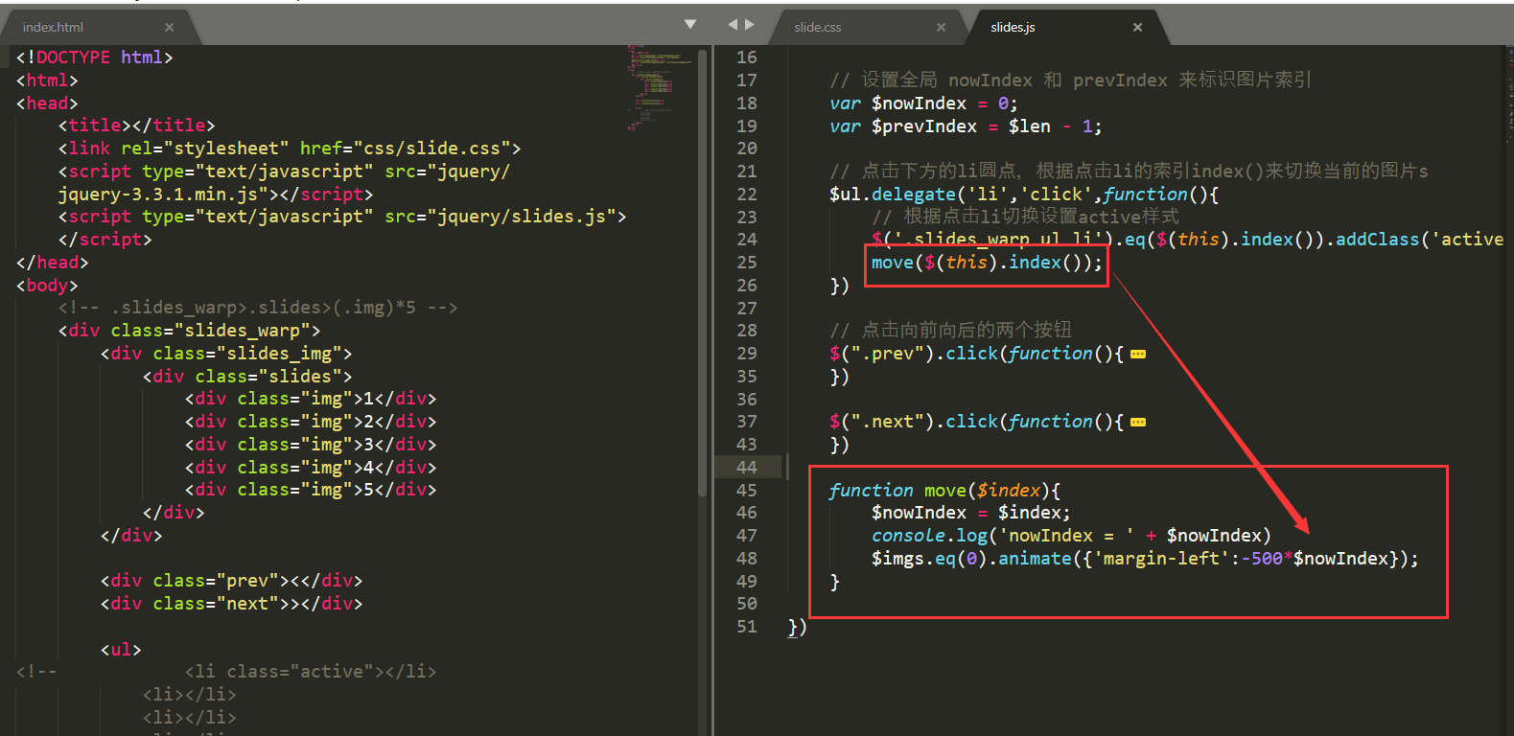This screenshot has height=736, width=1514.
Task: Click the <body> tag line
Action: [47, 286]
